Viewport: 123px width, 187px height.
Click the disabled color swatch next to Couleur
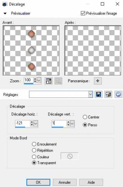[x=70, y=156]
